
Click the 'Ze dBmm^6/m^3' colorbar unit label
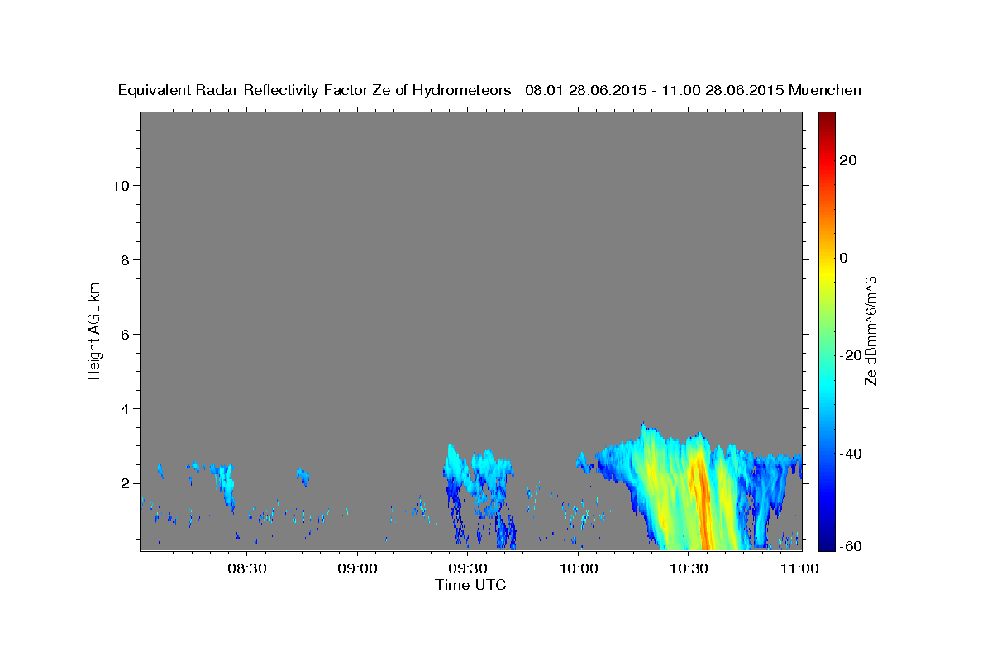tap(870, 330)
